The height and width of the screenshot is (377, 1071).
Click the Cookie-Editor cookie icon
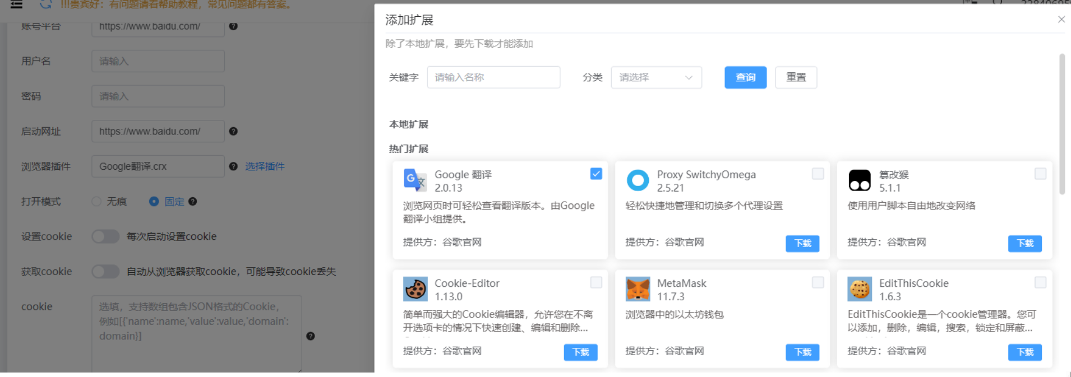415,289
